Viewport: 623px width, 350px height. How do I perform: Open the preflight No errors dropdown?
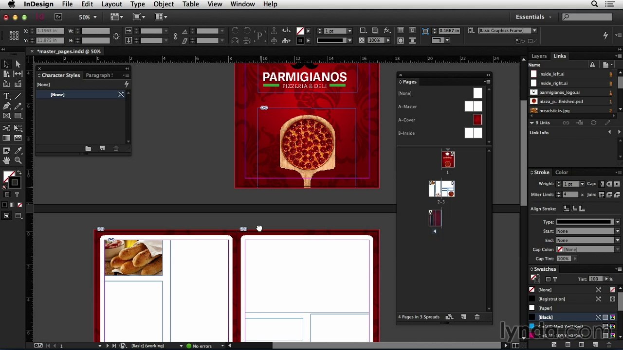click(x=222, y=346)
